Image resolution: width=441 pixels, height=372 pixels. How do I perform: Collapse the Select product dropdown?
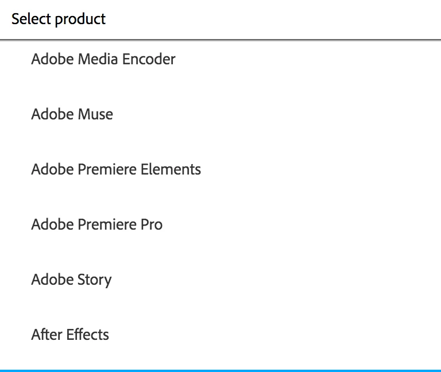[220, 19]
